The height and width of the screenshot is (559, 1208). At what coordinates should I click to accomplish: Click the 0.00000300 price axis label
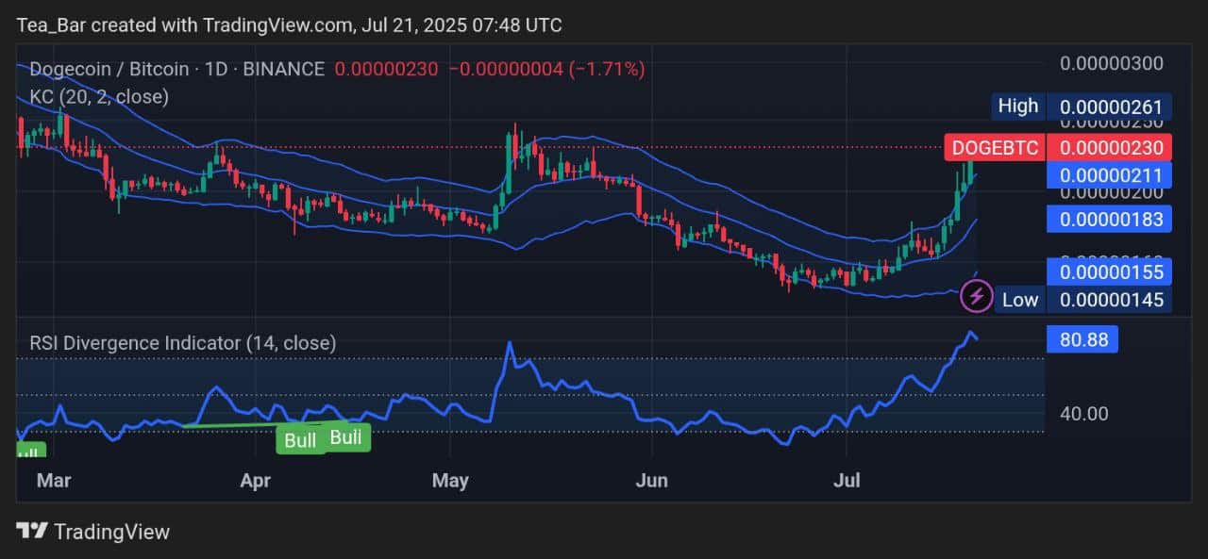[1111, 64]
